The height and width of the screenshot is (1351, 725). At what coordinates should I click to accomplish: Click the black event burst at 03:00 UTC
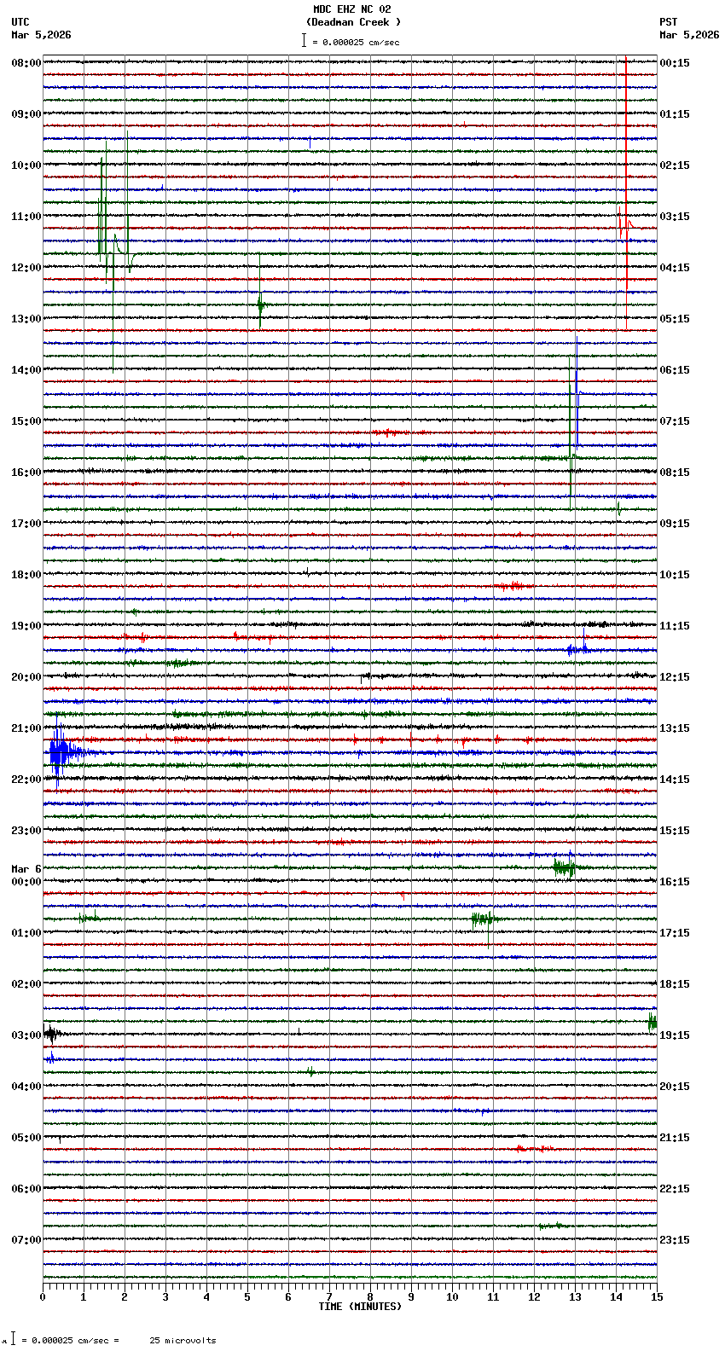coord(51,1034)
